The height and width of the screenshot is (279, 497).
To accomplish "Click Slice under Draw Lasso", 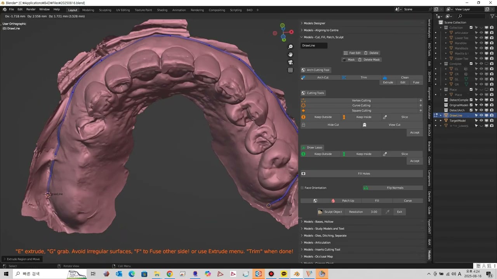I will pos(402,154).
